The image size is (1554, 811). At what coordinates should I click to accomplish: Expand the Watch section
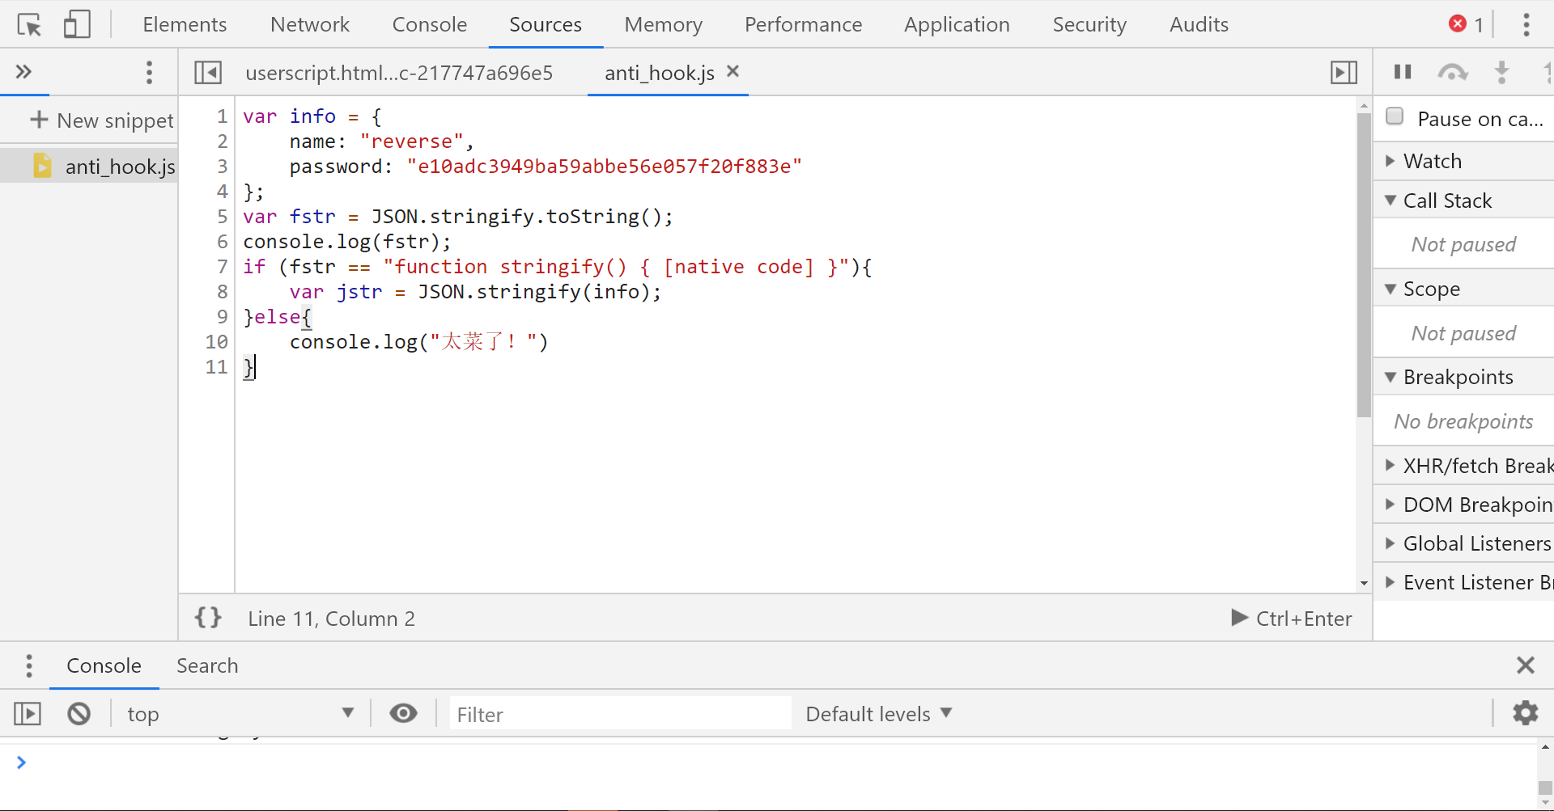tap(1432, 161)
